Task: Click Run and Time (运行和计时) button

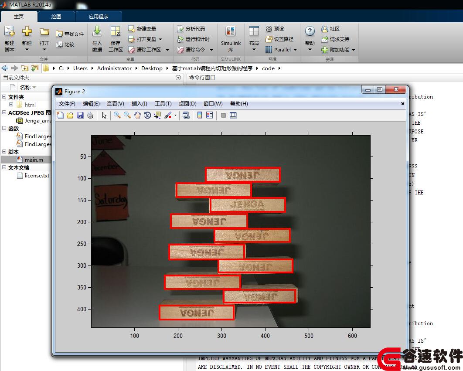Action: tap(193, 39)
